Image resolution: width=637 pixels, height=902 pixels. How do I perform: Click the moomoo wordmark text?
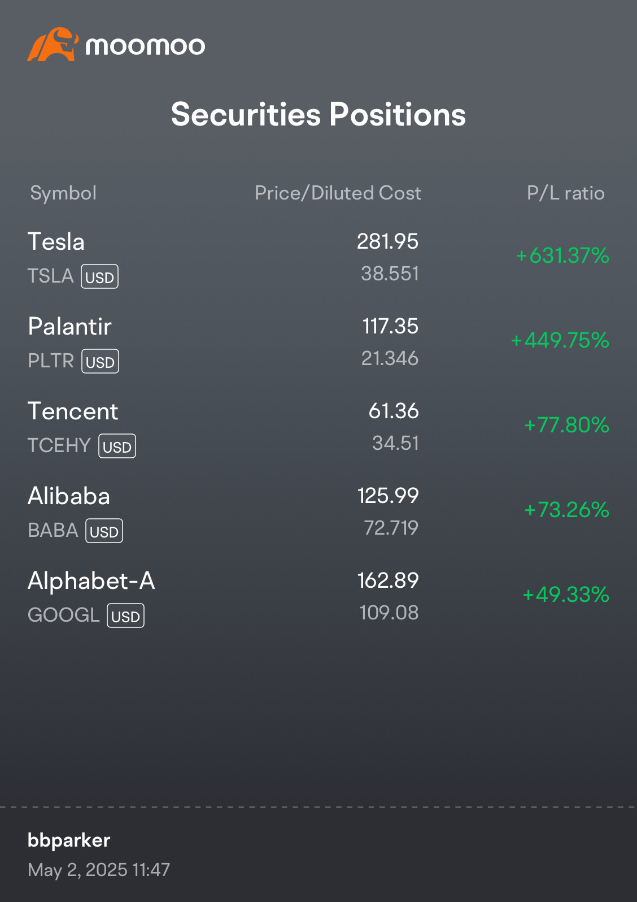coord(145,46)
